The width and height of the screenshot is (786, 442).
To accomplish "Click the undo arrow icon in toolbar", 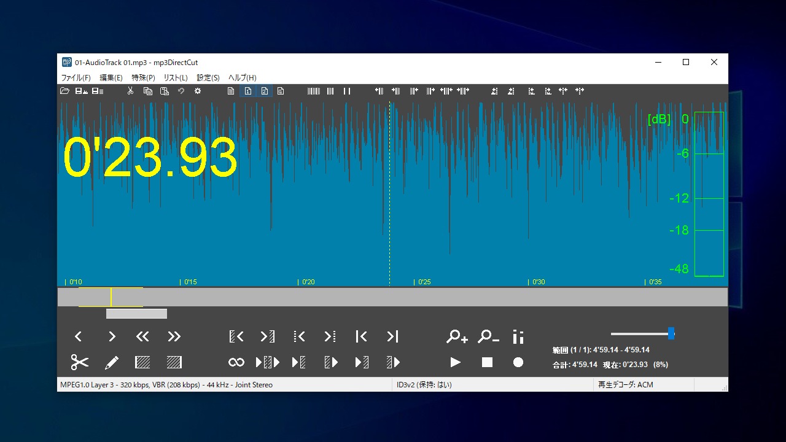I will (x=181, y=91).
